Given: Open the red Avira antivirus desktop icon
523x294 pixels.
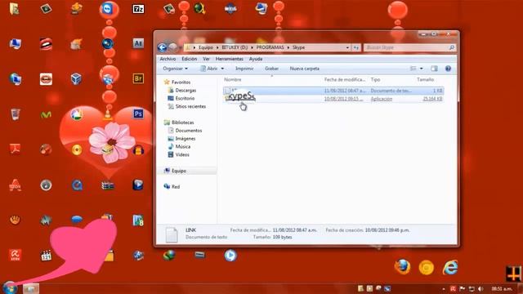Looking at the screenshot, I should coord(15,255).
